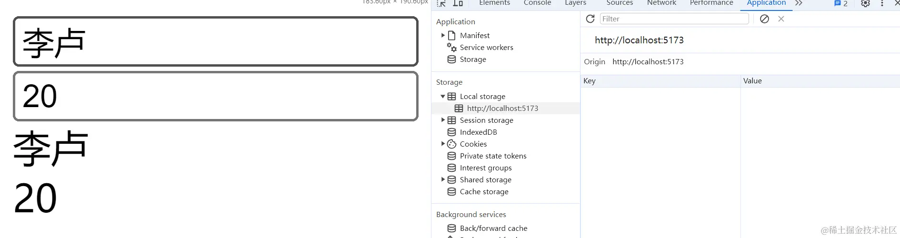Select the Local storage tree item
The height and width of the screenshot is (238, 900).
tap(482, 96)
